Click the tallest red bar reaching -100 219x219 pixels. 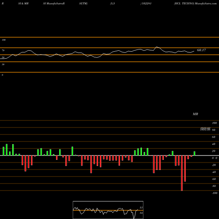(182, 173)
